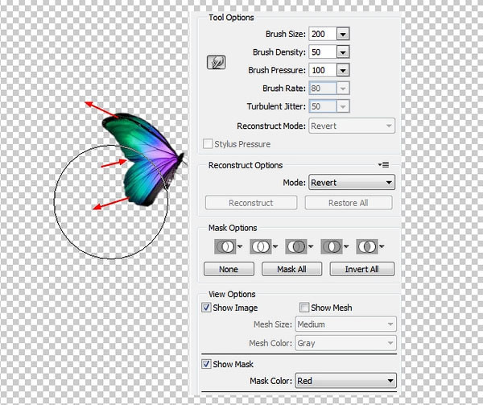This screenshot has width=483, height=405.
Task: Enable the Show Mesh checkbox
Action: click(304, 308)
